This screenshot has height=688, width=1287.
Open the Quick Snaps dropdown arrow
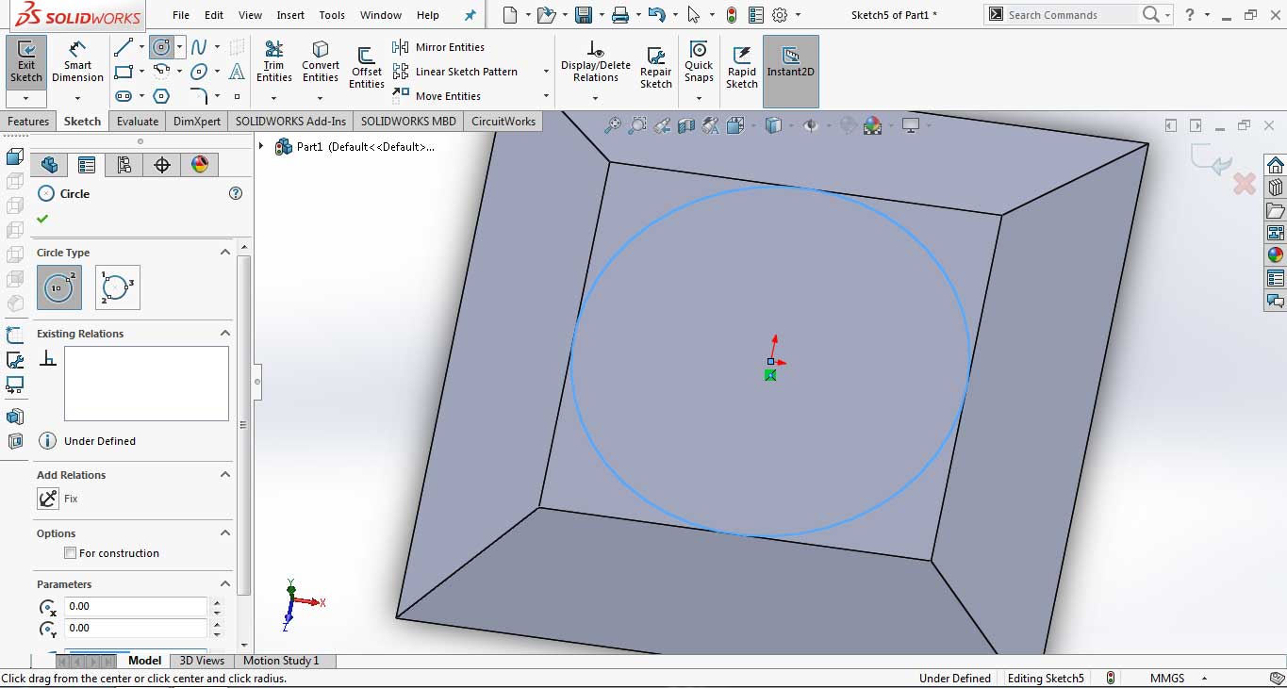click(x=699, y=96)
